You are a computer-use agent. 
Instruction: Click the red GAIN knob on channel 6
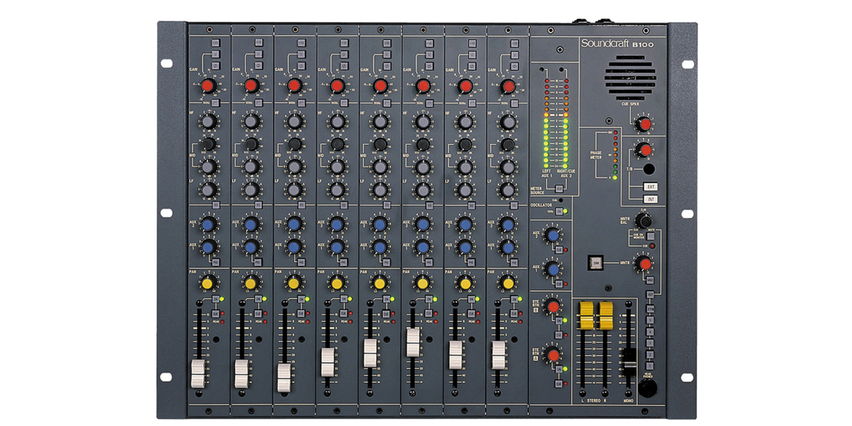coord(423,86)
